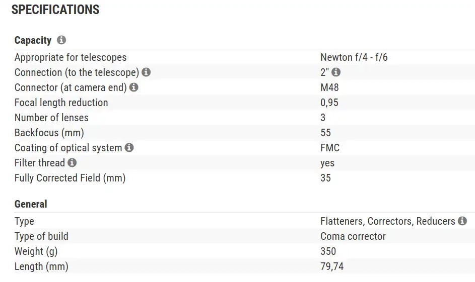Click the General section heading
475x282 pixels.
[x=31, y=204]
